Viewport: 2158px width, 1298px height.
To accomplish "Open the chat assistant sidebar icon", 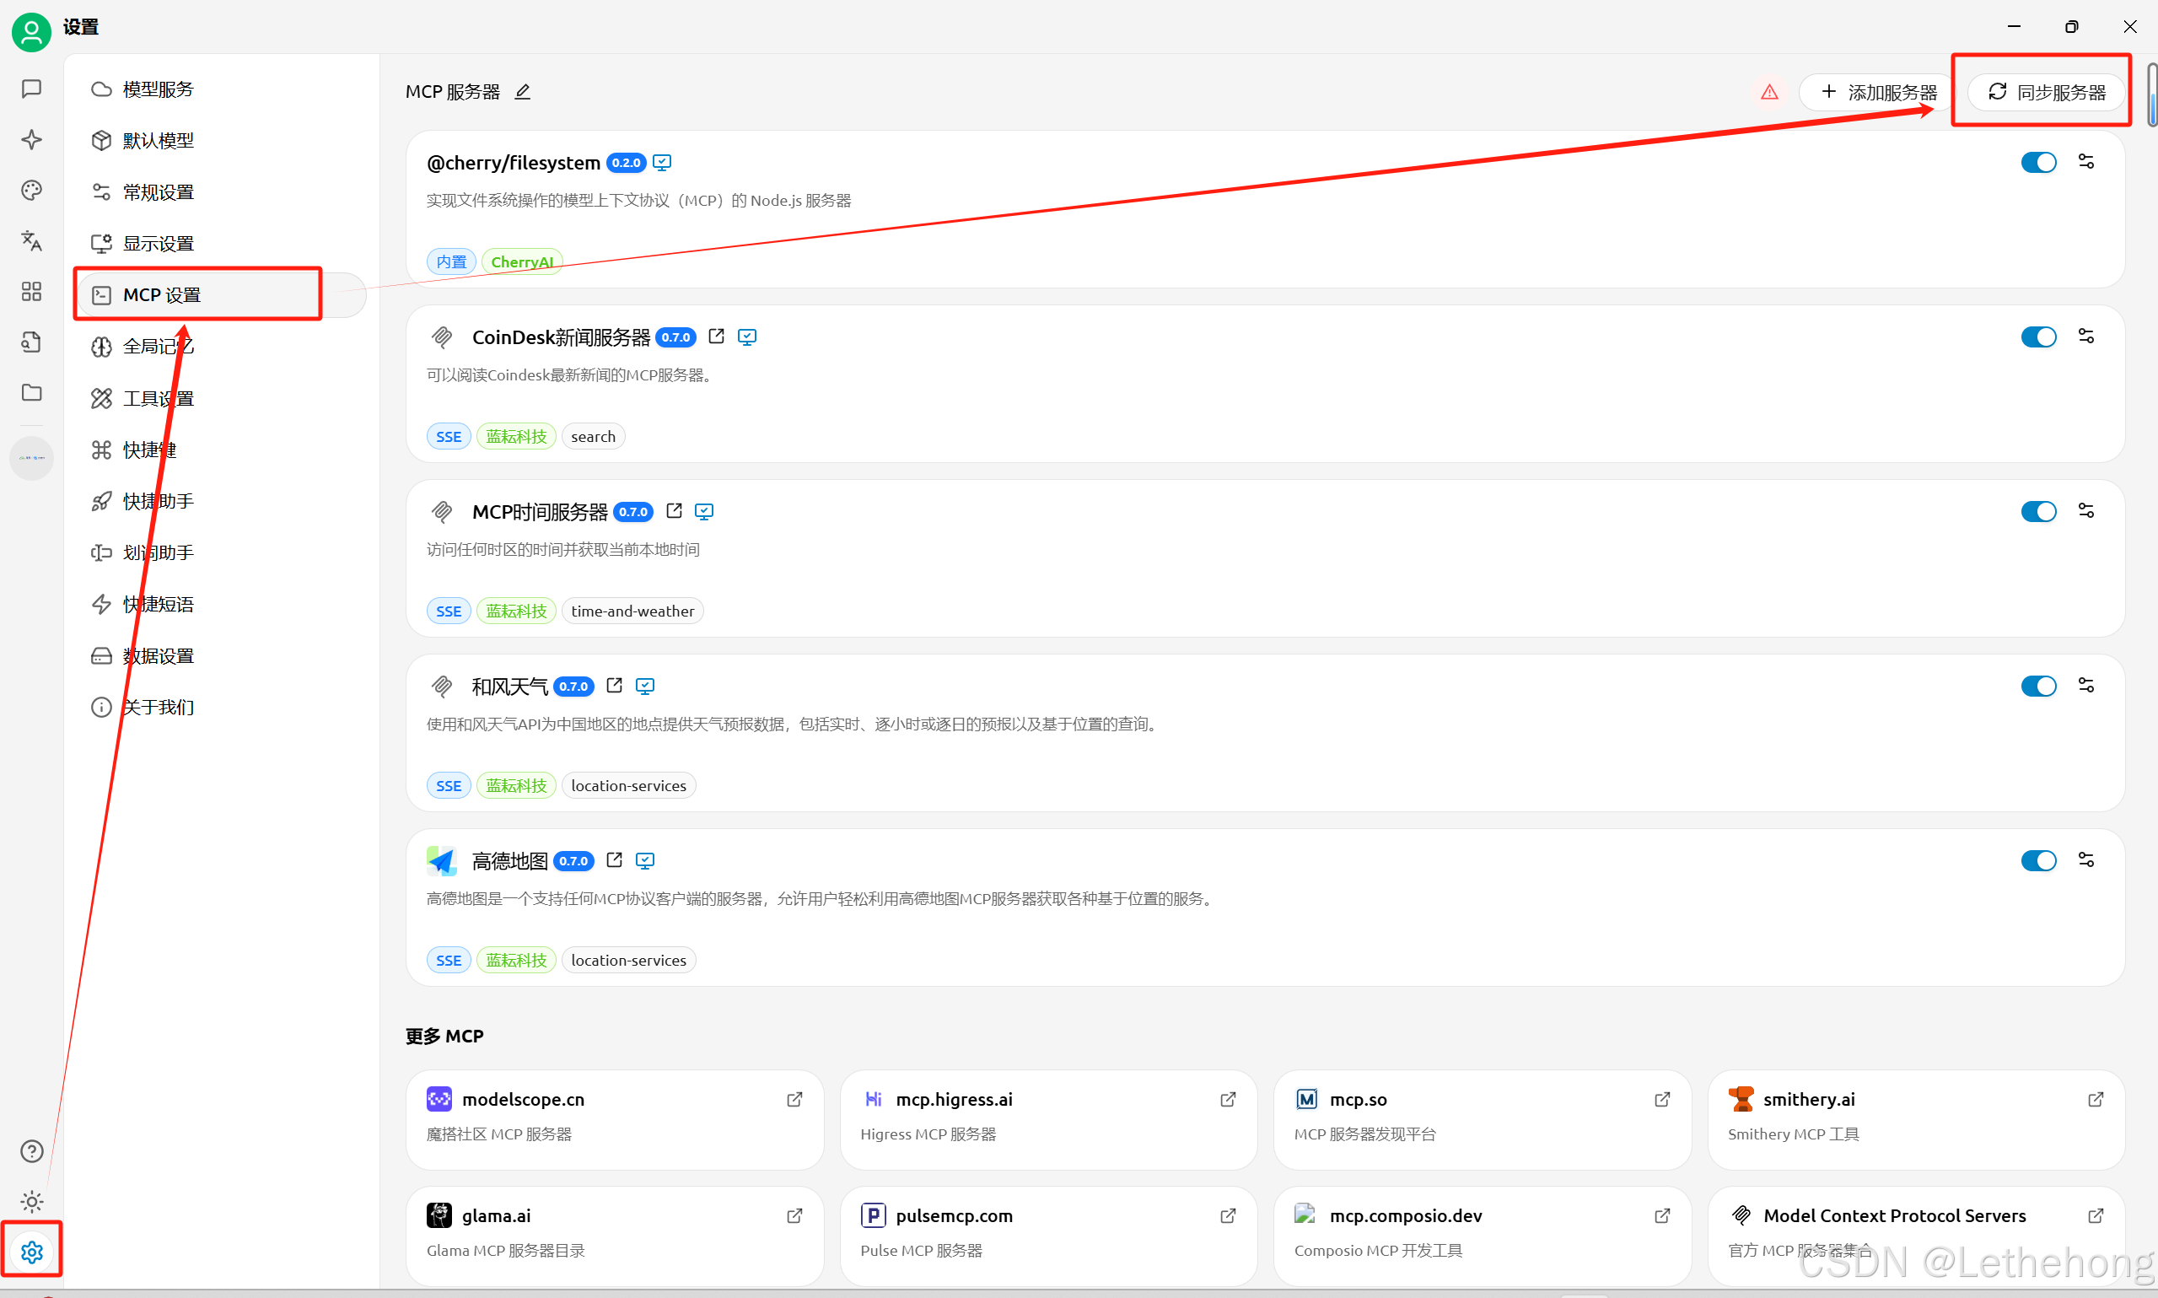I will coord(31,89).
